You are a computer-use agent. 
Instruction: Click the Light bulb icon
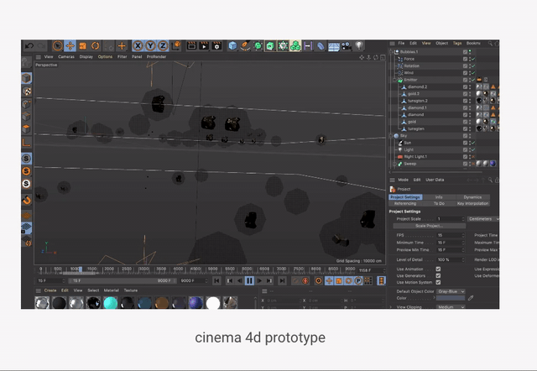click(x=358, y=45)
